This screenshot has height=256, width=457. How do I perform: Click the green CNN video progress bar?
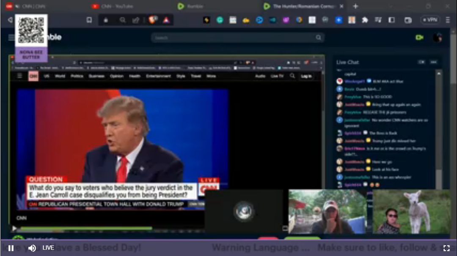pyautogui.click(x=86, y=229)
